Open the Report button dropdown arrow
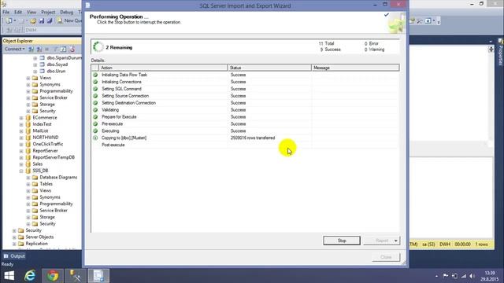 [x=396, y=241]
